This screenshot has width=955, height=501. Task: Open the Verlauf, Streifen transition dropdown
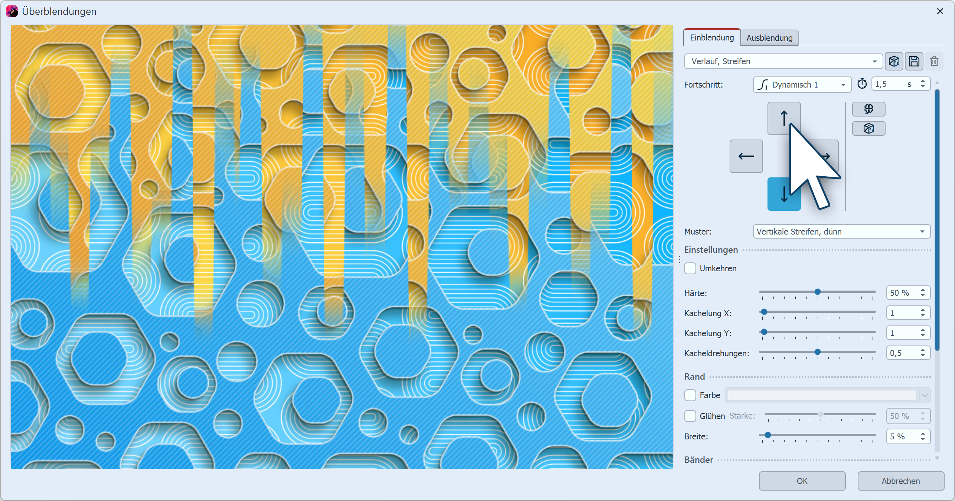click(x=783, y=61)
